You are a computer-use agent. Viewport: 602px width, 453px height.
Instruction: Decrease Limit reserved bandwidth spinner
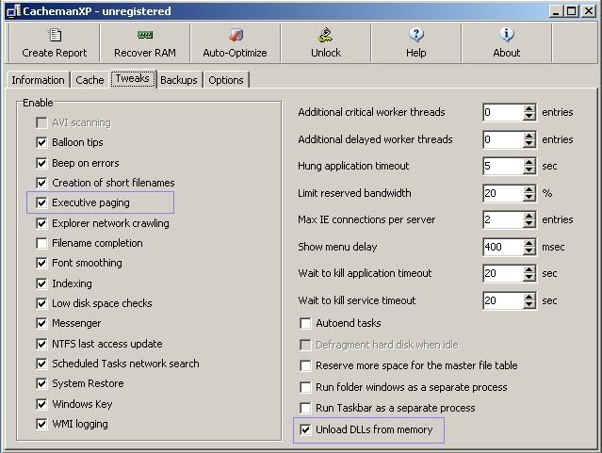529,197
